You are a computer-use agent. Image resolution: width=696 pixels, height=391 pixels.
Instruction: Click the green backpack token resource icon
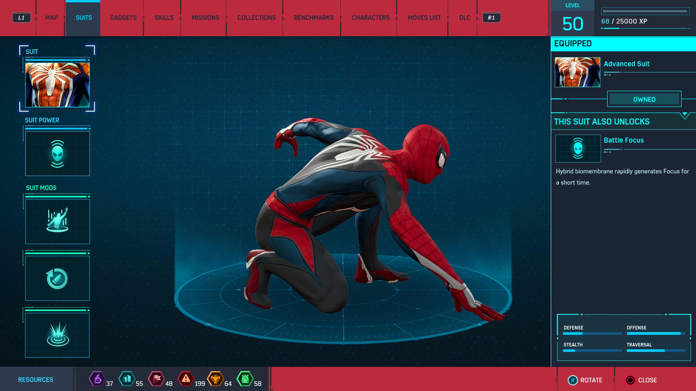tap(245, 379)
